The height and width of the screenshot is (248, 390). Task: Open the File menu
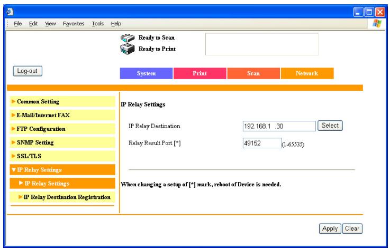point(17,24)
